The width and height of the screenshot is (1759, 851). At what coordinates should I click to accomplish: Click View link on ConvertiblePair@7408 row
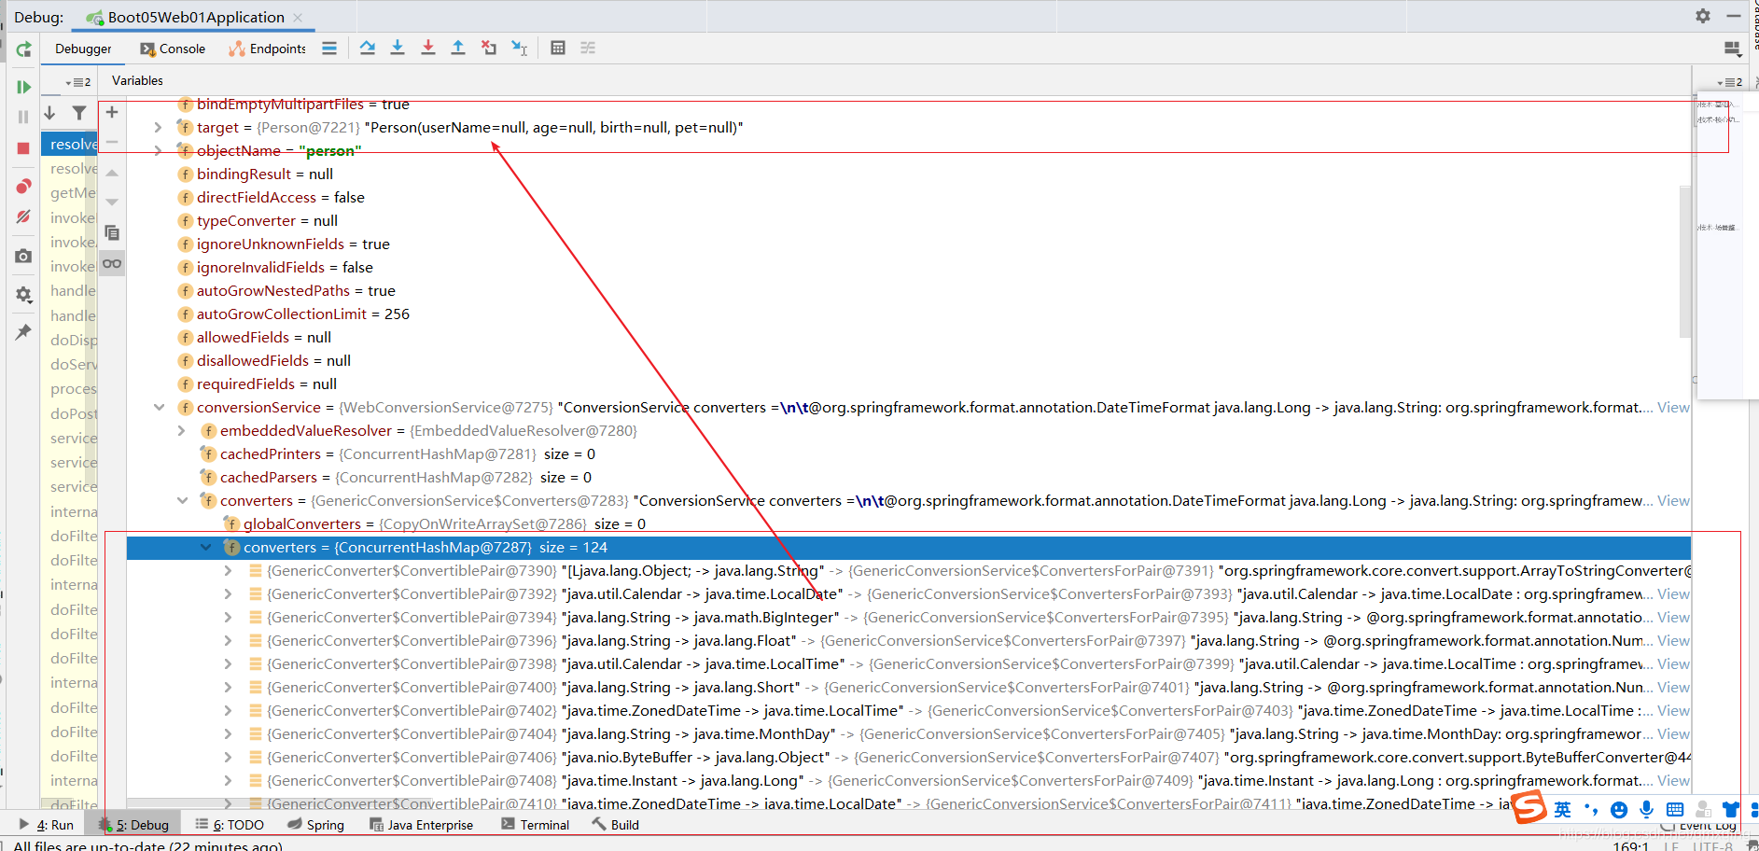point(1673,780)
